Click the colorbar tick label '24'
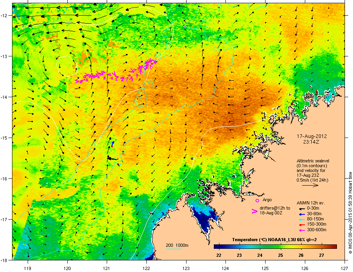 click(x=260, y=255)
